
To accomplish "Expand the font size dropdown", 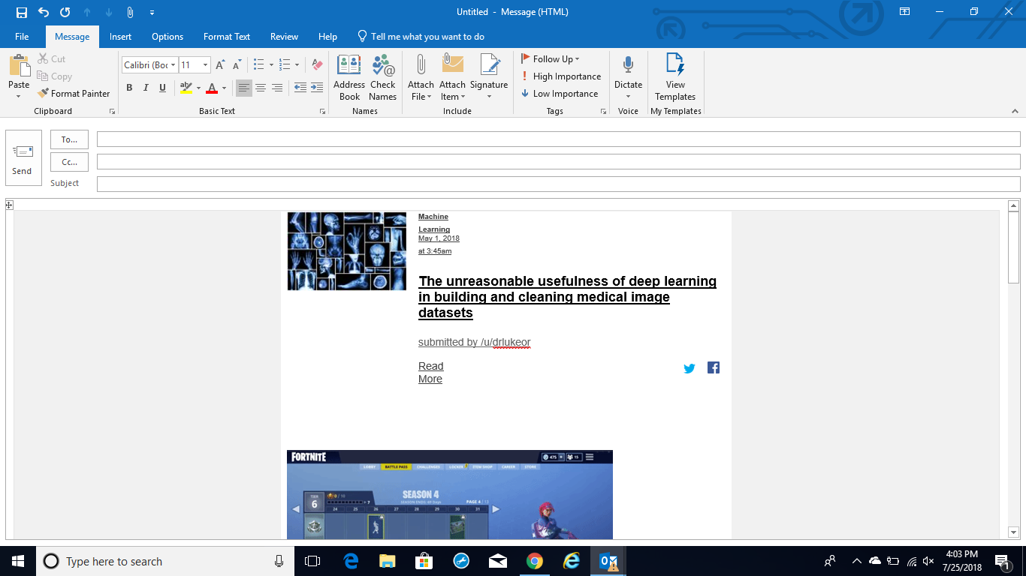I will point(205,65).
